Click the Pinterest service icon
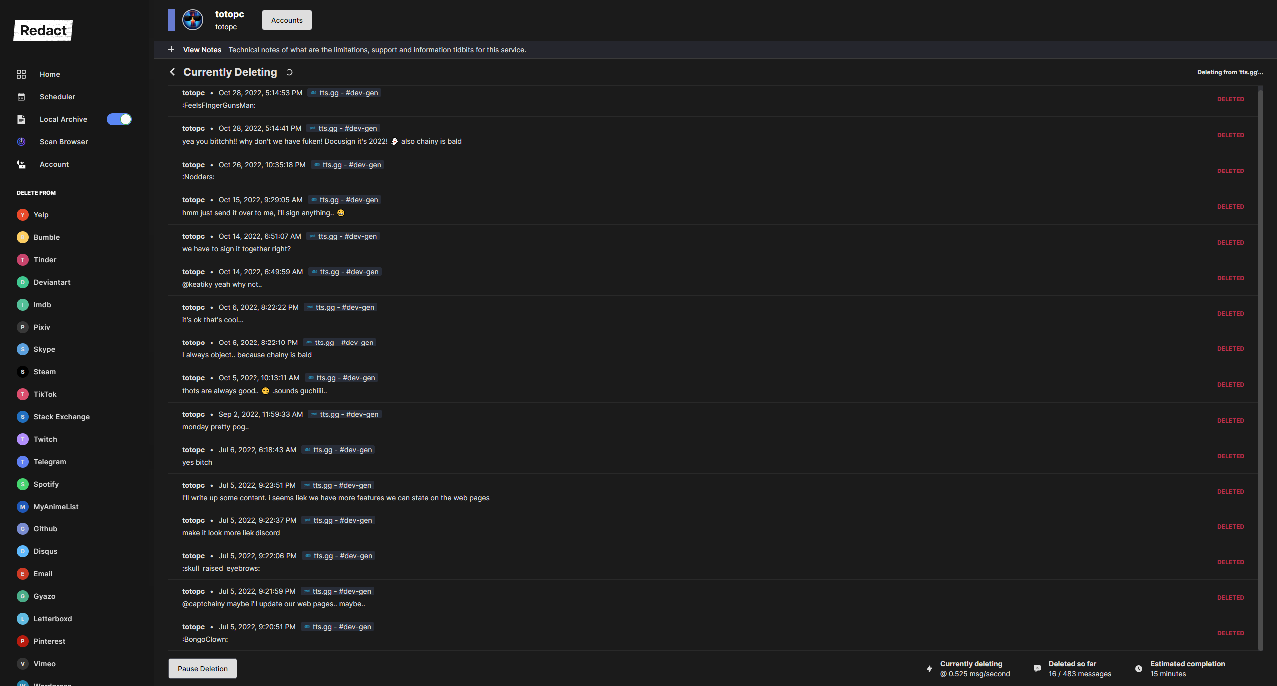 (22, 641)
